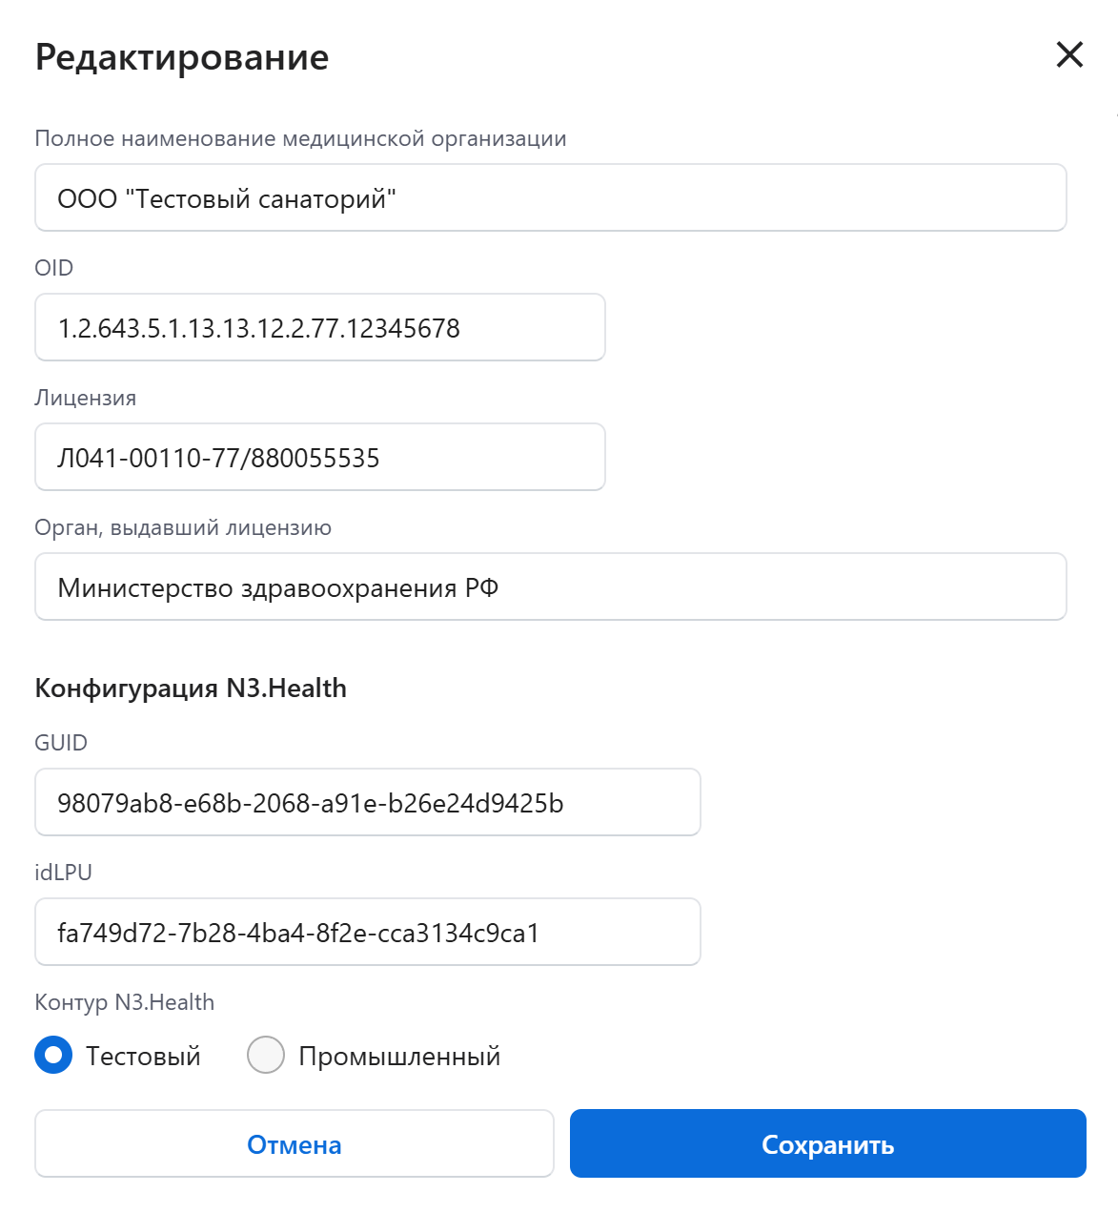Click the Сохранить button

[827, 1143]
